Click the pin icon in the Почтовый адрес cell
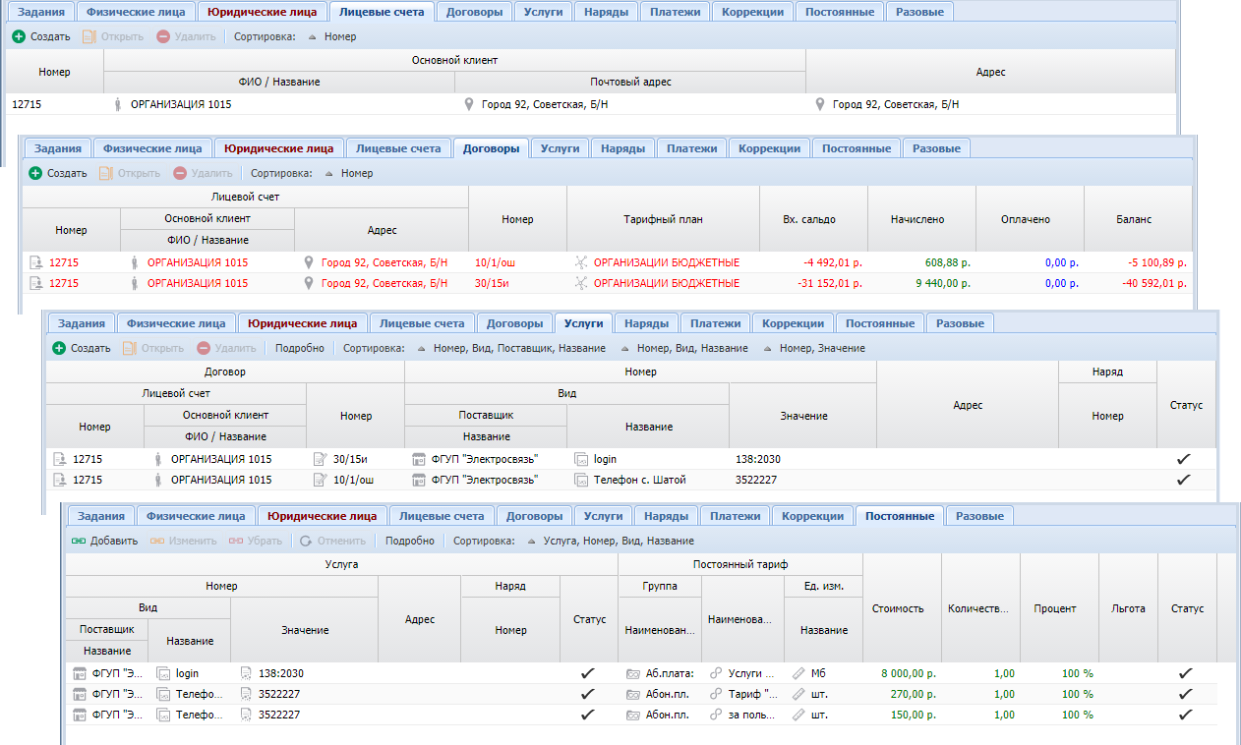This screenshot has width=1241, height=745. pyautogui.click(x=469, y=104)
